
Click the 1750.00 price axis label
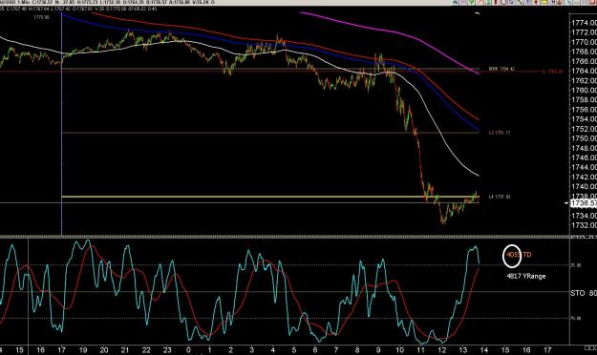pyautogui.click(x=584, y=138)
